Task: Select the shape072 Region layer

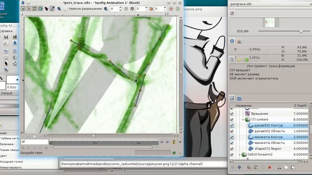Action: (268, 149)
